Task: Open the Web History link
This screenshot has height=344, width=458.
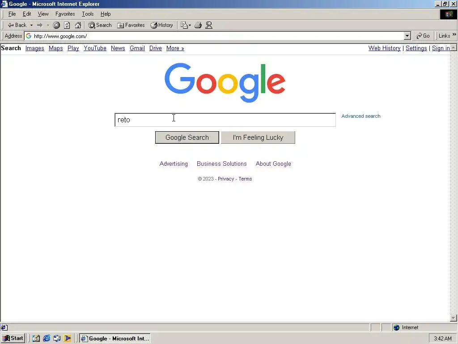Action: click(x=384, y=48)
